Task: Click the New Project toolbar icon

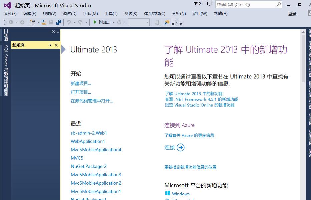Action: coord(32,22)
